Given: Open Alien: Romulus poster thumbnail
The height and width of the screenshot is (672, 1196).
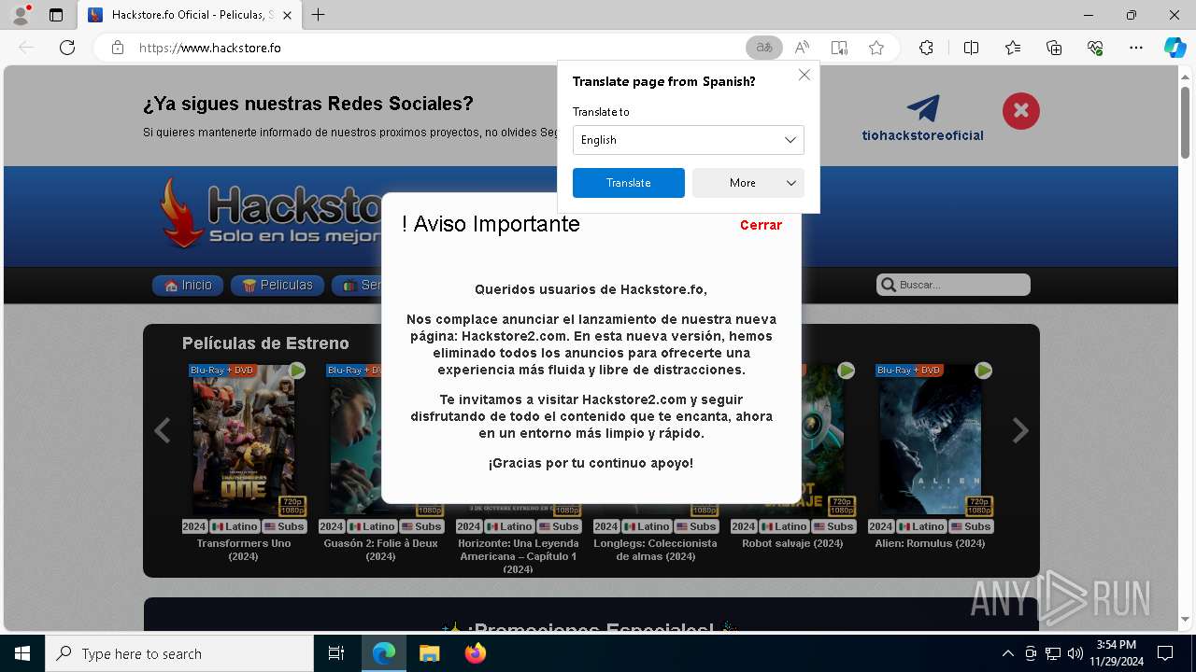Looking at the screenshot, I should 930,439.
